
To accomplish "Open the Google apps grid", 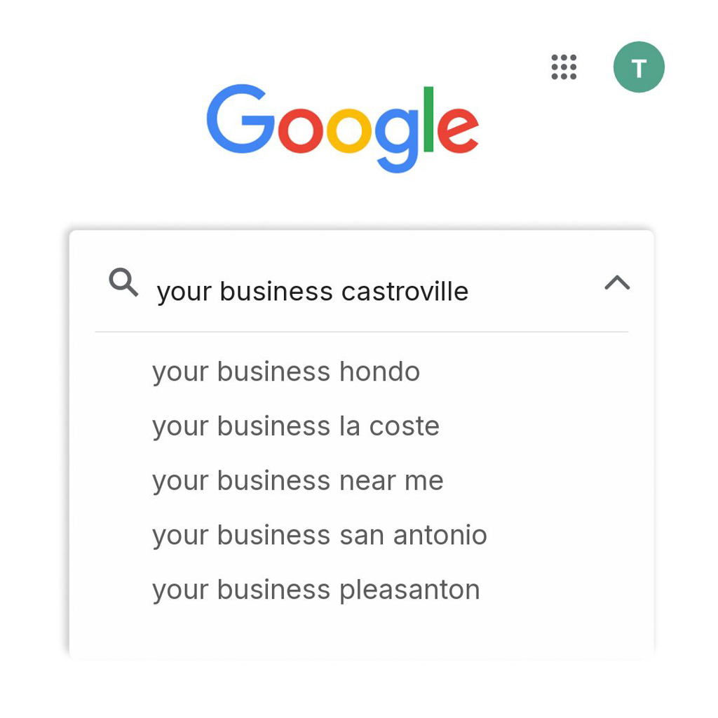I will click(x=564, y=67).
